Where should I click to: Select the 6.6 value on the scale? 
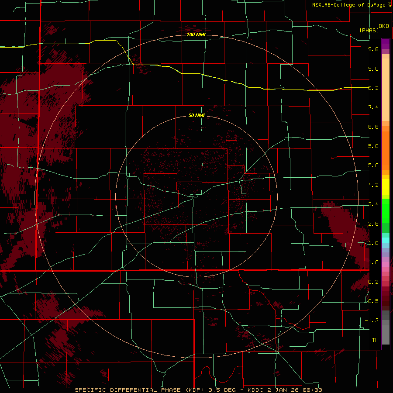click(373, 127)
